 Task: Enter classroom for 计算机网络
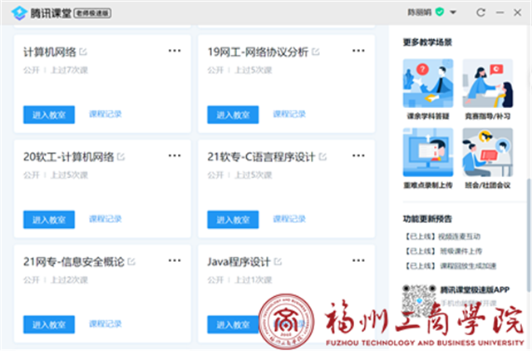point(49,115)
